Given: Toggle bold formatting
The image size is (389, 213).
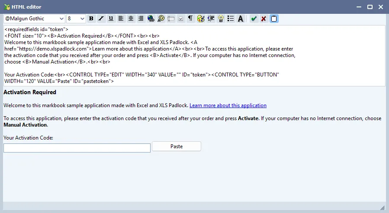Looking at the screenshot, I should point(91,19).
